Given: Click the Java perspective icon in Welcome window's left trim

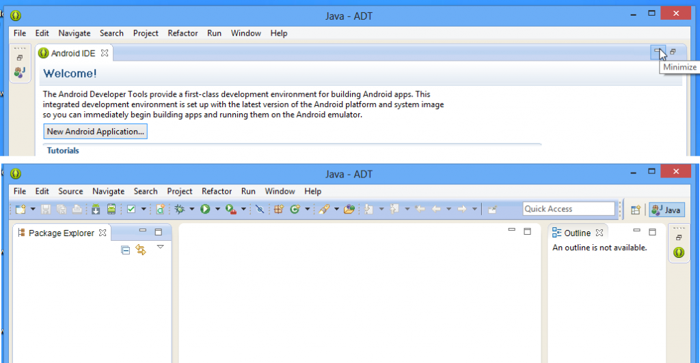Looking at the screenshot, I should pyautogui.click(x=20, y=72).
